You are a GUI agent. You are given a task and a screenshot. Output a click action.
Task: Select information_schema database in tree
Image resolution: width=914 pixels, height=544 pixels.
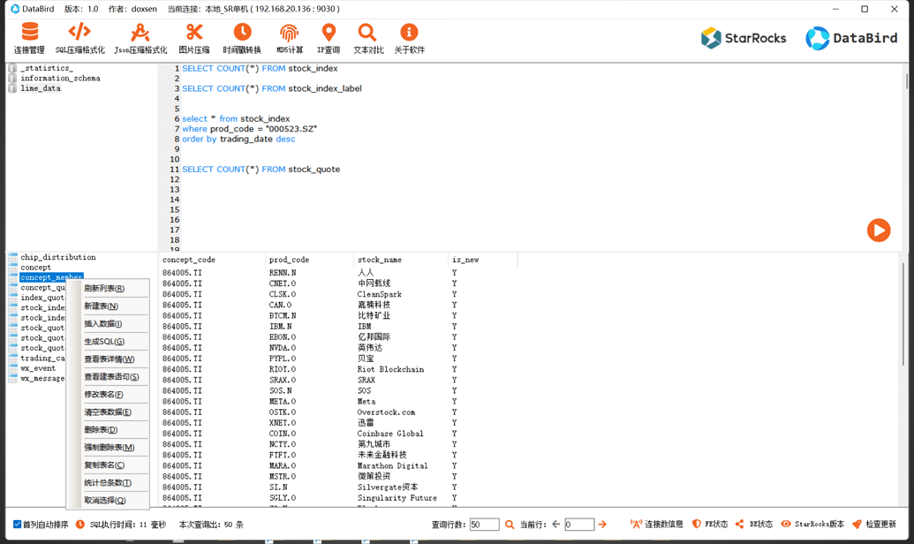coord(60,79)
